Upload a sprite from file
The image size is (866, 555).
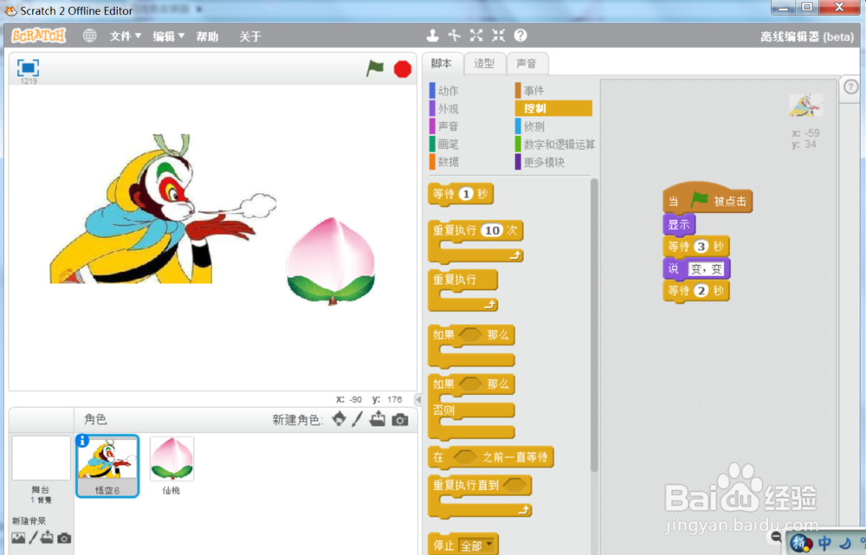[378, 419]
